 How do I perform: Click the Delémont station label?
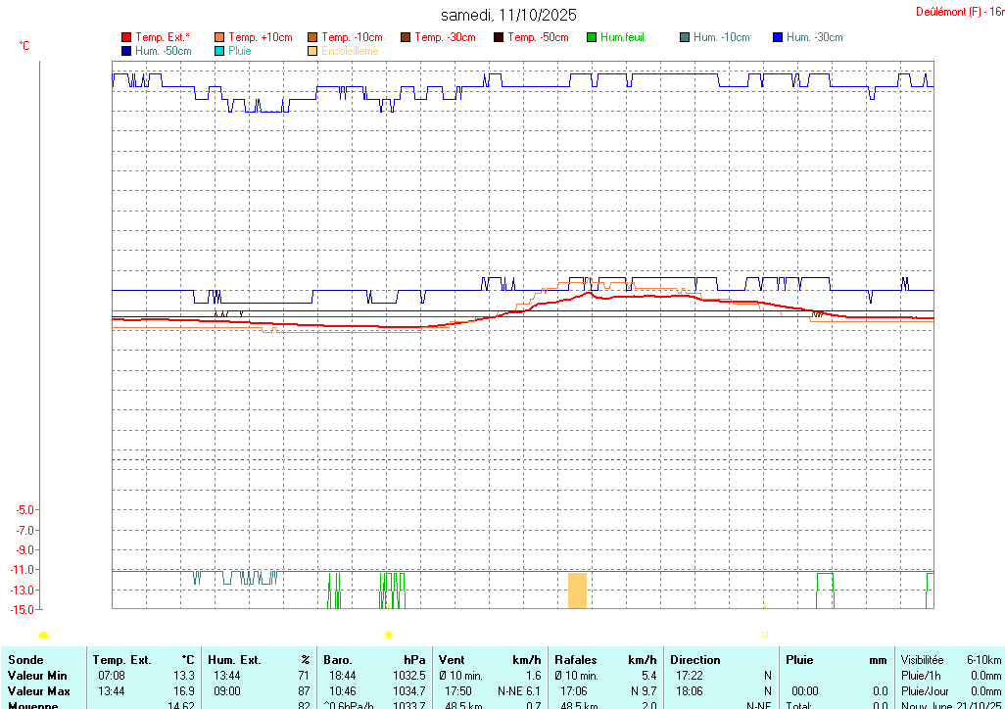click(x=958, y=12)
